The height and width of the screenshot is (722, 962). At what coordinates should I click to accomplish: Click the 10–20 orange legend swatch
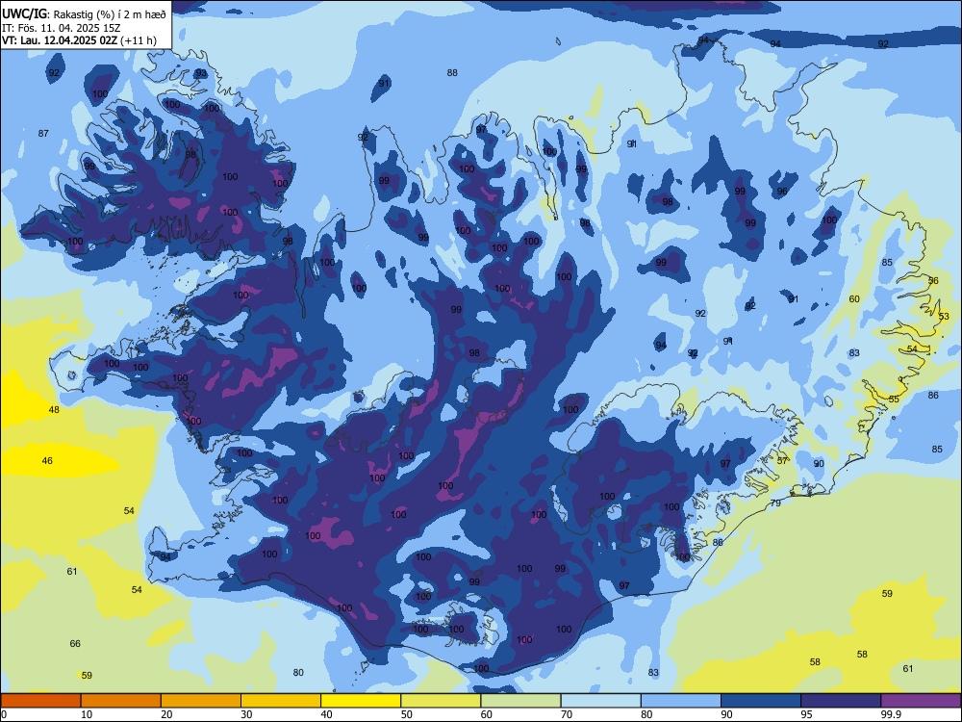click(x=121, y=701)
